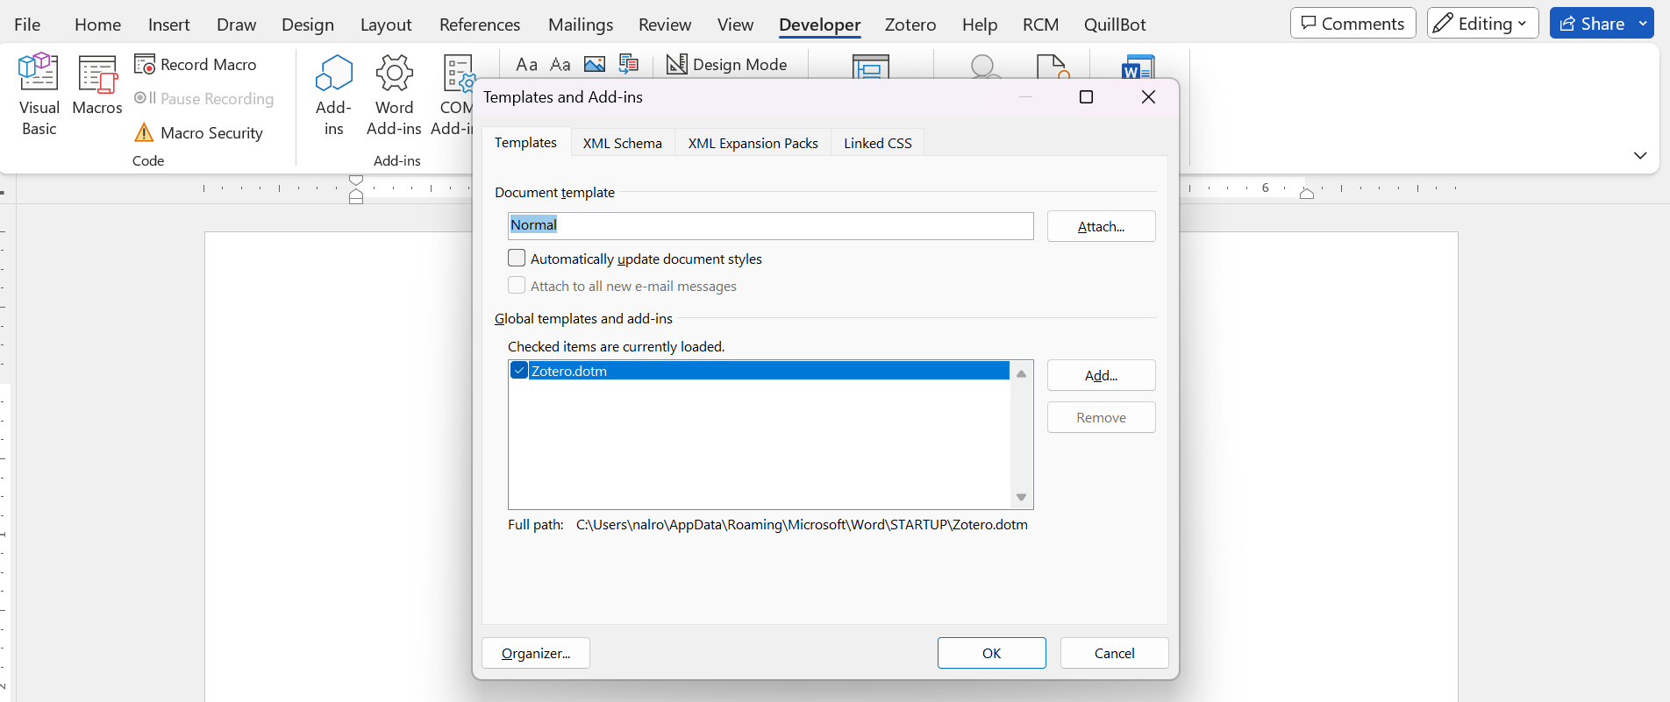Open the Add-ins store button

click(333, 94)
